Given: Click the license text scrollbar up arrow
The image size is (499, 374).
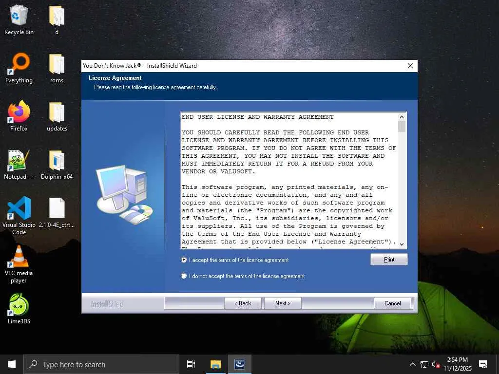Looking at the screenshot, I should (402, 117).
